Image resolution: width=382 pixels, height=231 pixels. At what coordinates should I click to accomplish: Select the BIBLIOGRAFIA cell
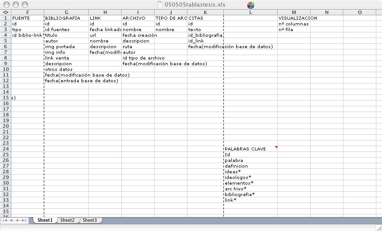66,18
